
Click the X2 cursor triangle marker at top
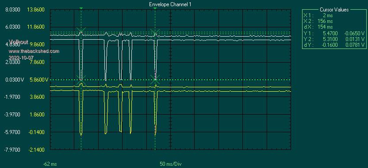click(155, 8)
